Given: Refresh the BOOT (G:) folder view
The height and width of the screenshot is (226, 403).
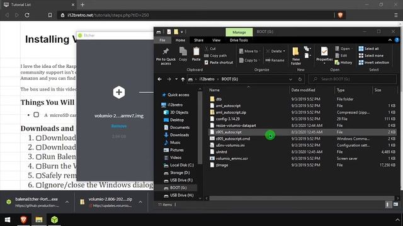Looking at the screenshot, I should pos(300,79).
